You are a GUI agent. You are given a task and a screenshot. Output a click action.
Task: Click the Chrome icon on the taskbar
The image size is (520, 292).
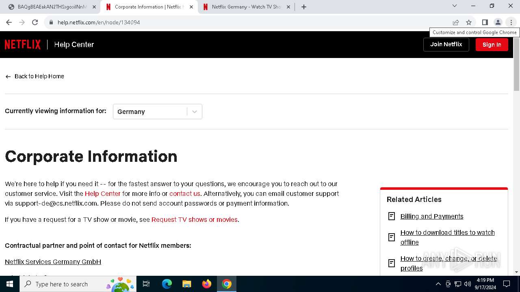[x=227, y=284]
